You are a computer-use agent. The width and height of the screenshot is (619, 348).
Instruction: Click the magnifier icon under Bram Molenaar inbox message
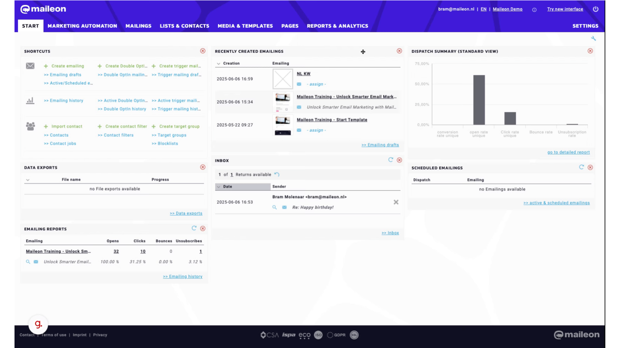pos(275,207)
